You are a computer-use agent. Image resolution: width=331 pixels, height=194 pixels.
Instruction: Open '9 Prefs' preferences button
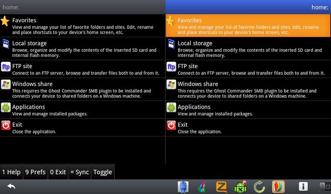35,172
